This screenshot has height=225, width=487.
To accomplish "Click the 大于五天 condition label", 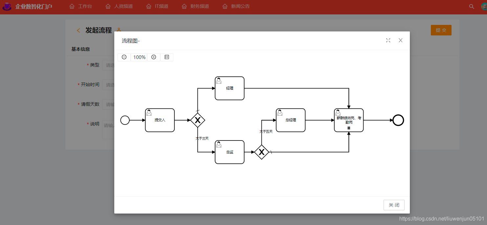I will tap(266, 131).
